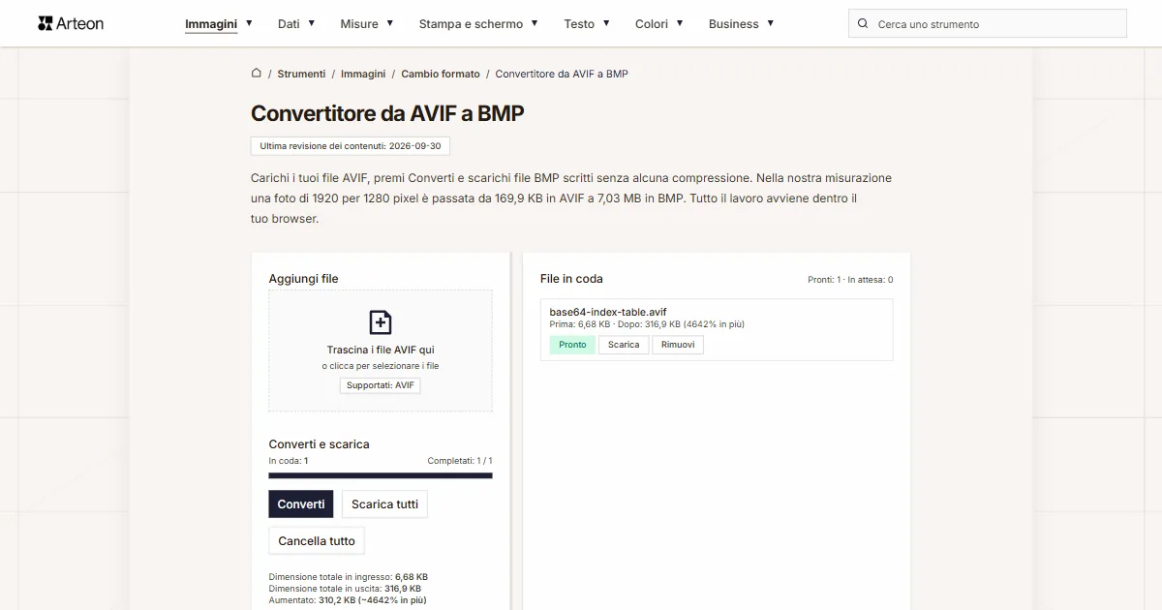The image size is (1162, 610).
Task: Open the Stampa e schermo menu
Action: [471, 23]
